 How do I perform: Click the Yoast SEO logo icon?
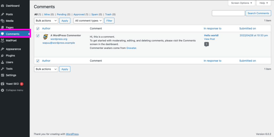click(x=2, y=84)
